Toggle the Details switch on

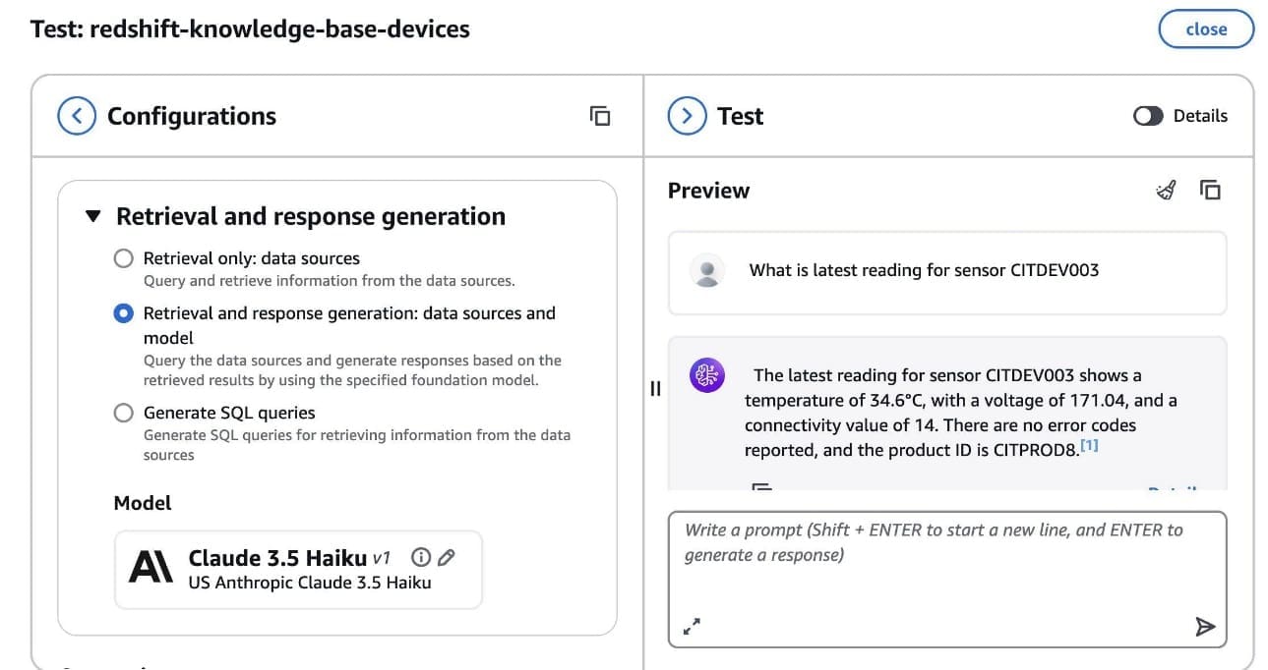[1148, 116]
